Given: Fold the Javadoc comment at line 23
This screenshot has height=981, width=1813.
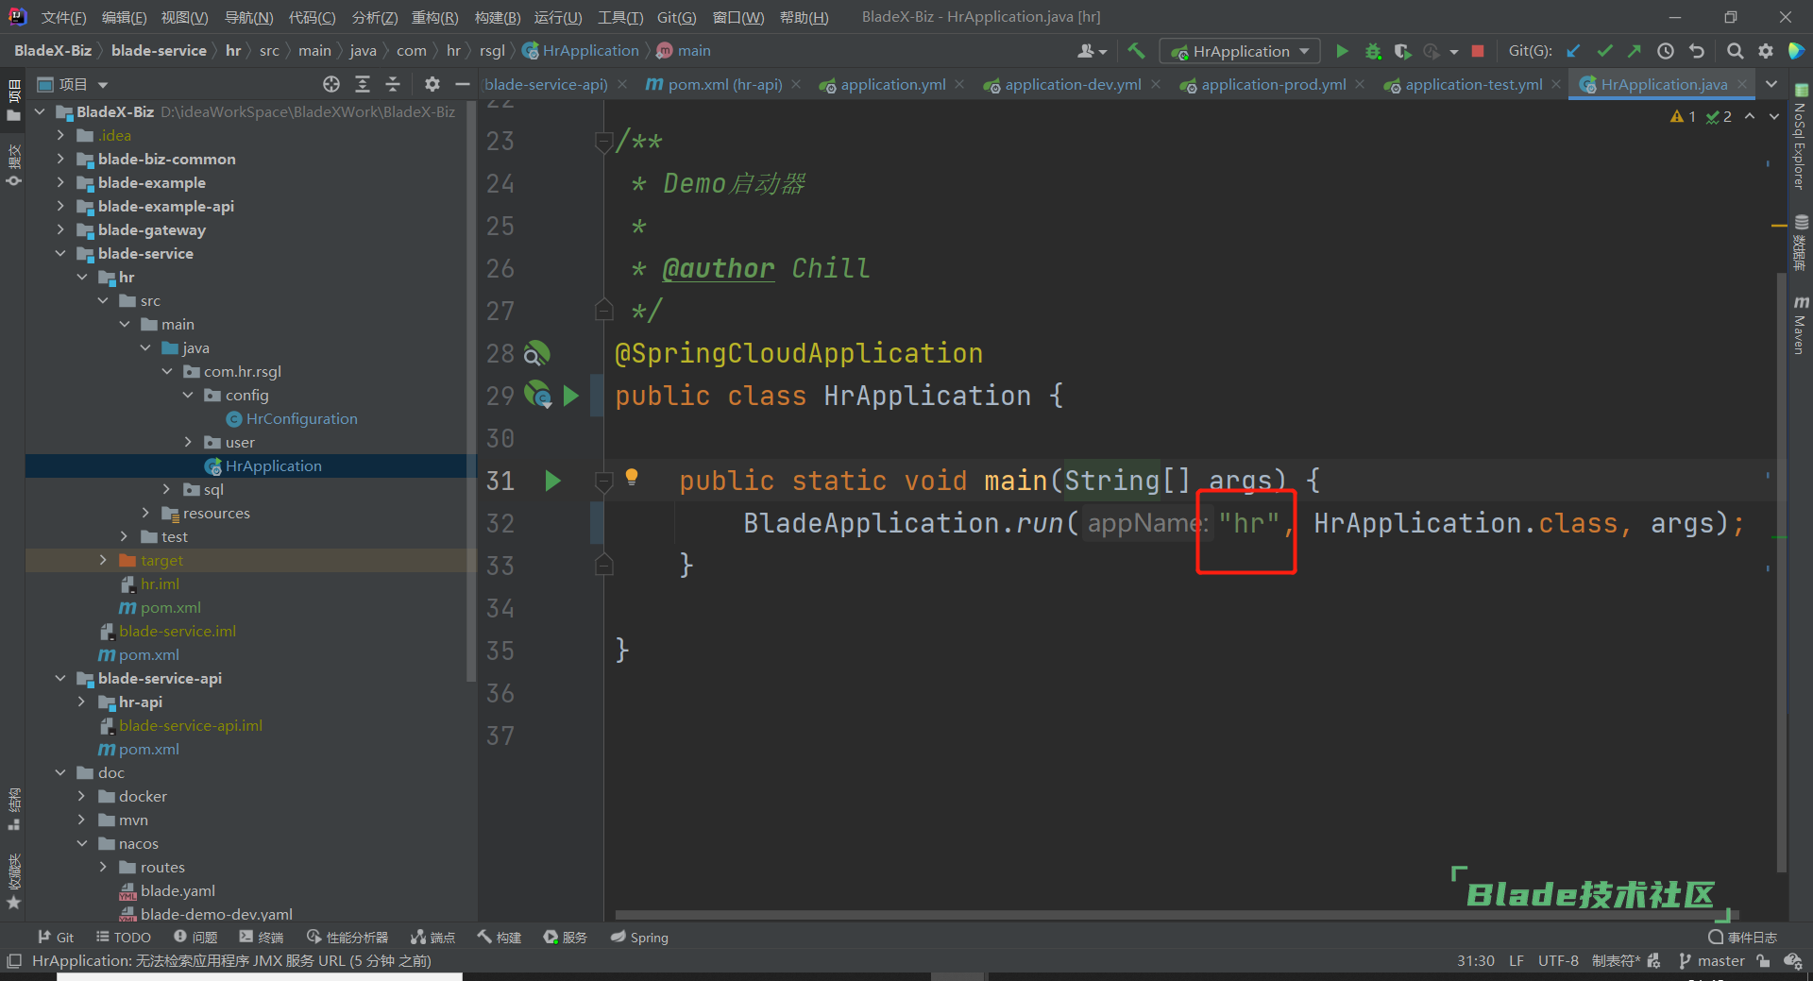Looking at the screenshot, I should [x=604, y=142].
